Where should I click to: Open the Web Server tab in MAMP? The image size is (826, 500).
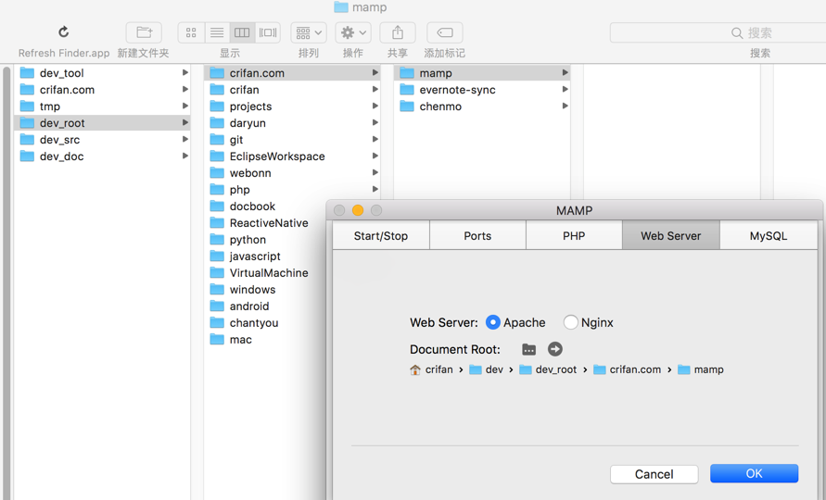pyautogui.click(x=671, y=236)
